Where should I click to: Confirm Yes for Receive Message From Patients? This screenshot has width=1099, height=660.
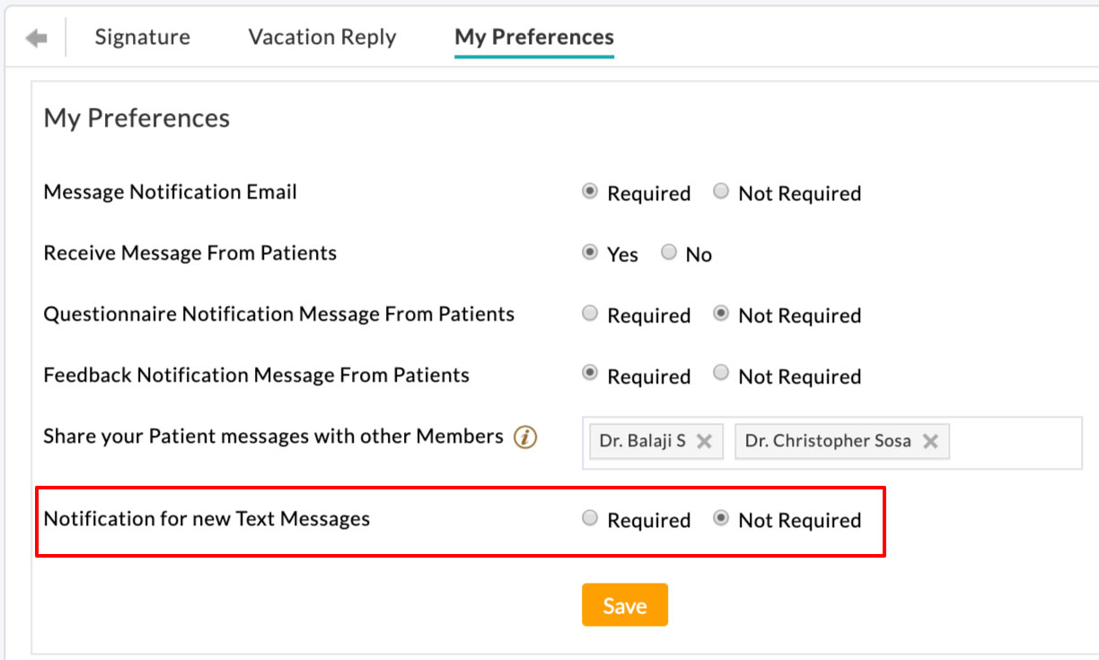tap(590, 252)
